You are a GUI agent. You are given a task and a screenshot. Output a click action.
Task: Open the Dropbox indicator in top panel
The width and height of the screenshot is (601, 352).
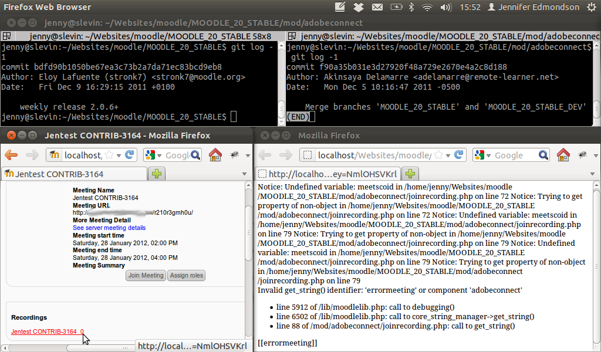pos(359,7)
